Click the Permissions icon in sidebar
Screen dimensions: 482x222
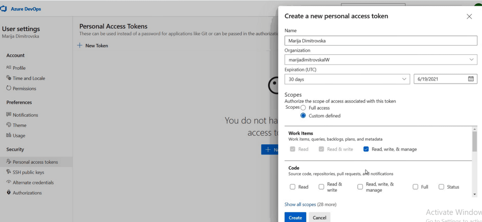pyautogui.click(x=9, y=88)
